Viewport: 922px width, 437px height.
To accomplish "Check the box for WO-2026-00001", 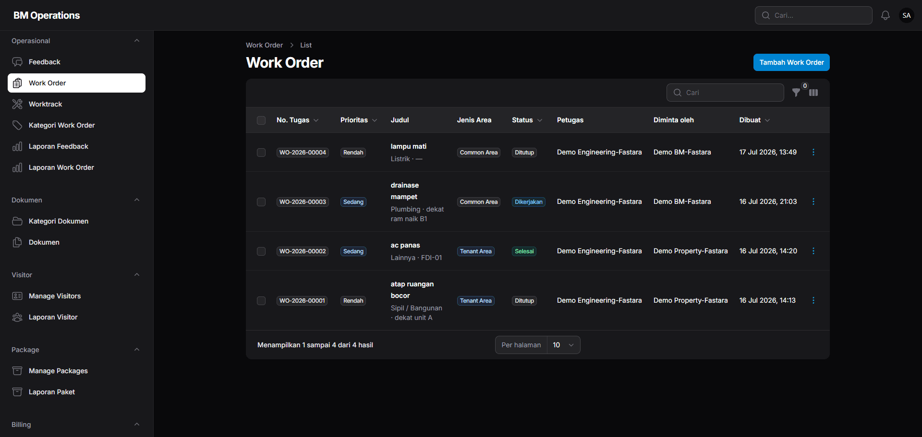I will (x=261, y=301).
